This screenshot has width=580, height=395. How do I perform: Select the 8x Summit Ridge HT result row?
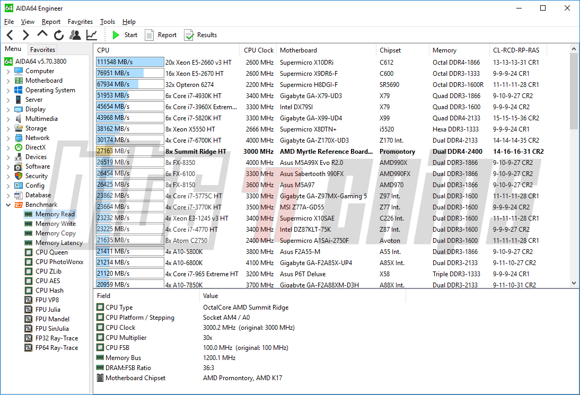320,152
